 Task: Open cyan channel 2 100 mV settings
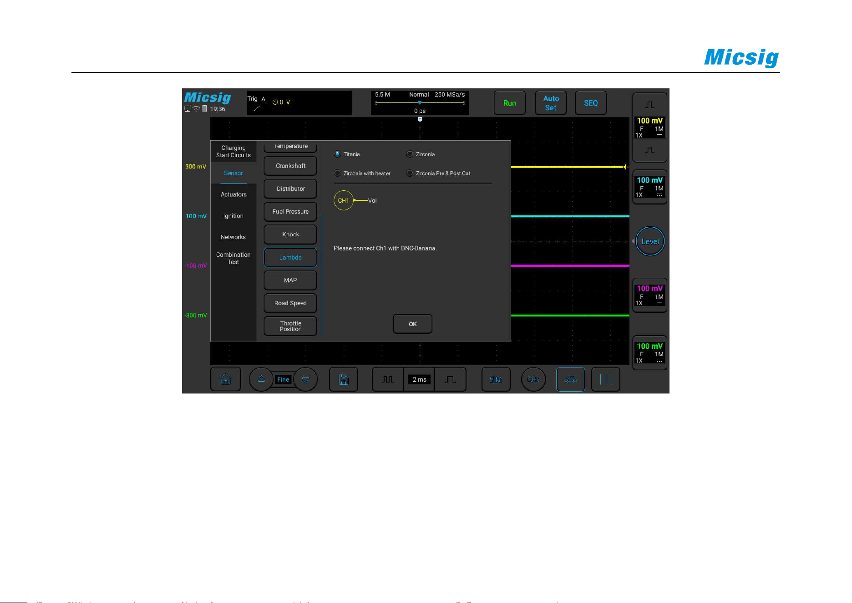point(650,187)
